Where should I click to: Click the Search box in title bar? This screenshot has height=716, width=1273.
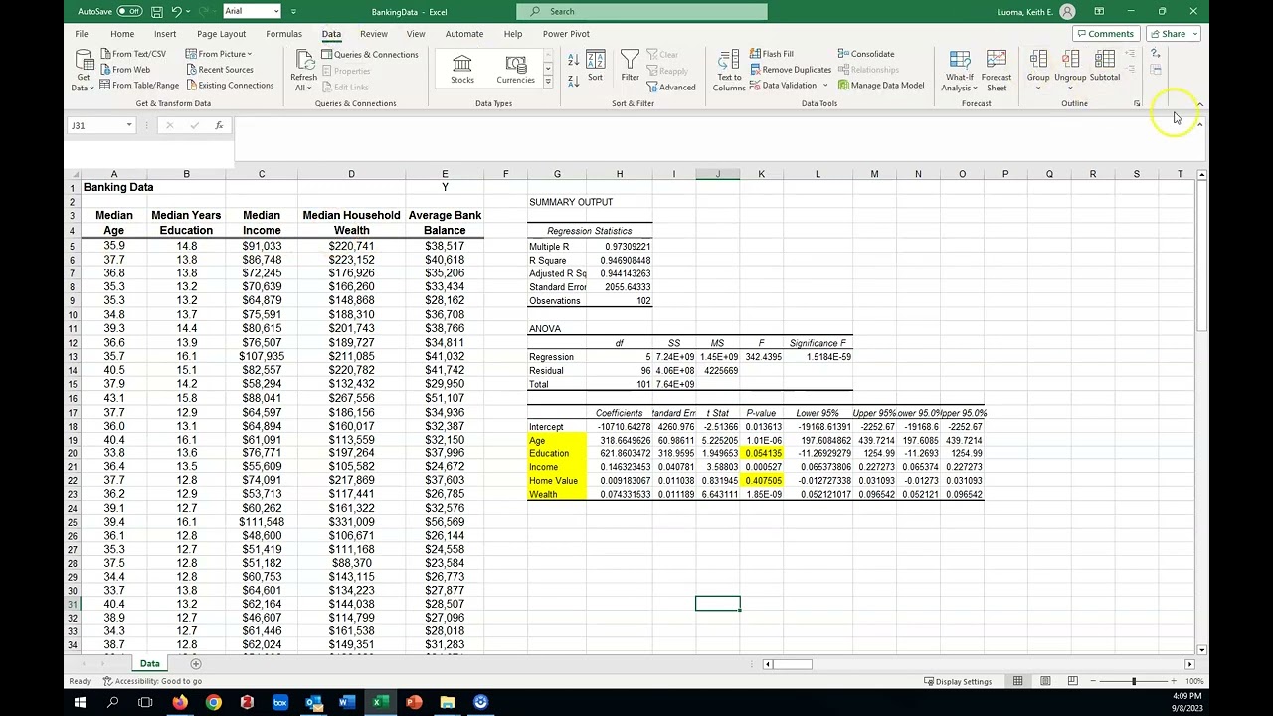(641, 11)
